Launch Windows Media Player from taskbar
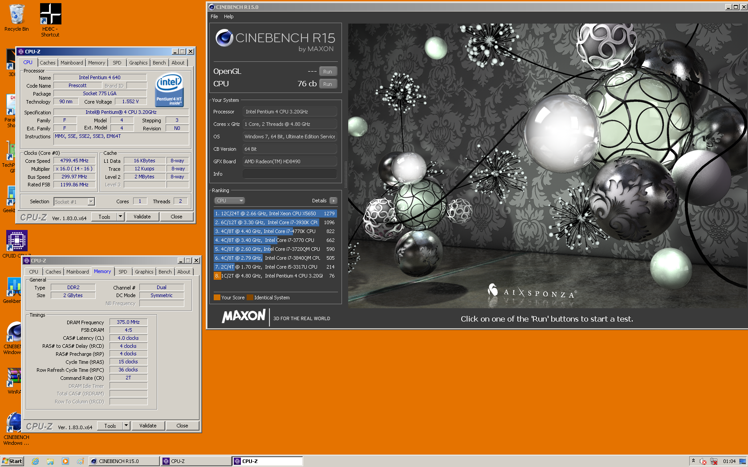The height and width of the screenshot is (467, 748). [x=65, y=461]
